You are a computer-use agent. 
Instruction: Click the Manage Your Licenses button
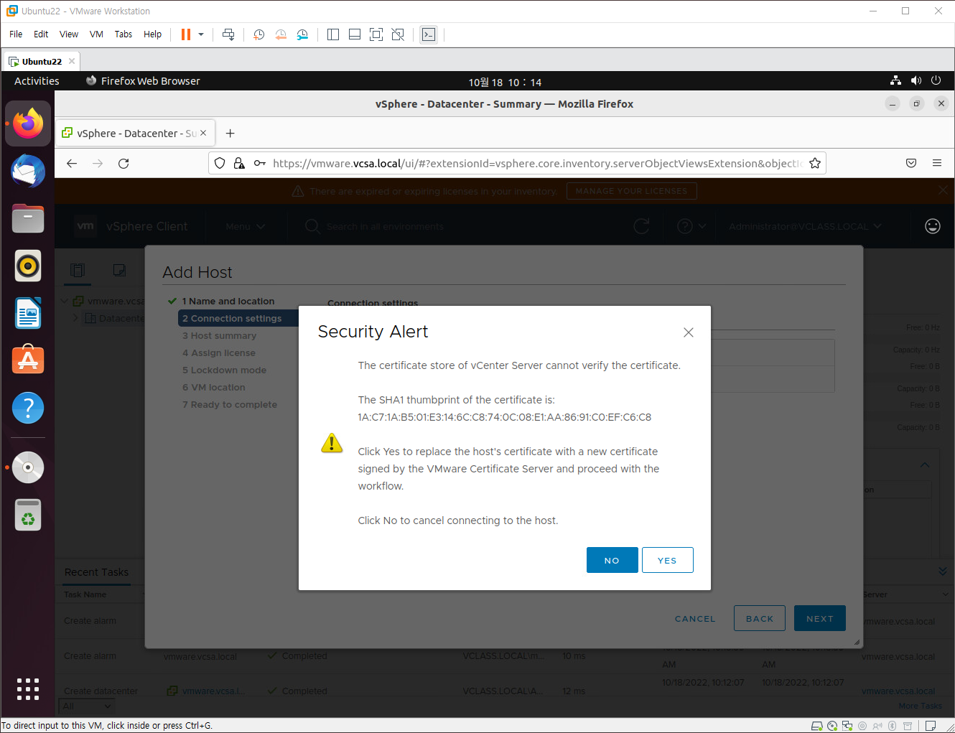coord(631,191)
